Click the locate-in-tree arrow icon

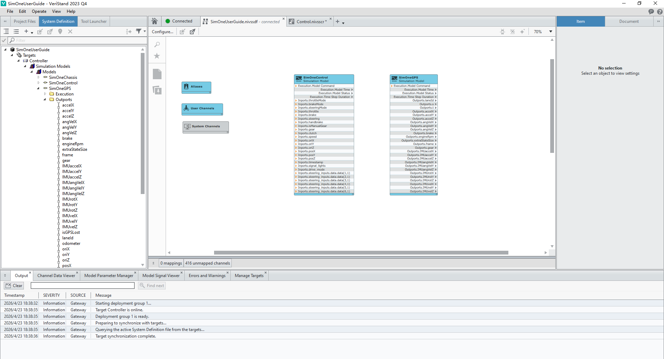pyautogui.click(x=129, y=31)
